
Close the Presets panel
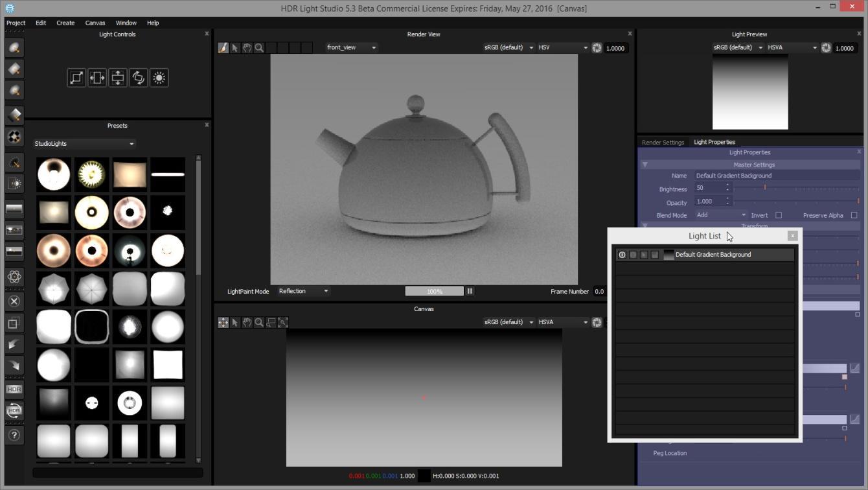[x=207, y=125]
